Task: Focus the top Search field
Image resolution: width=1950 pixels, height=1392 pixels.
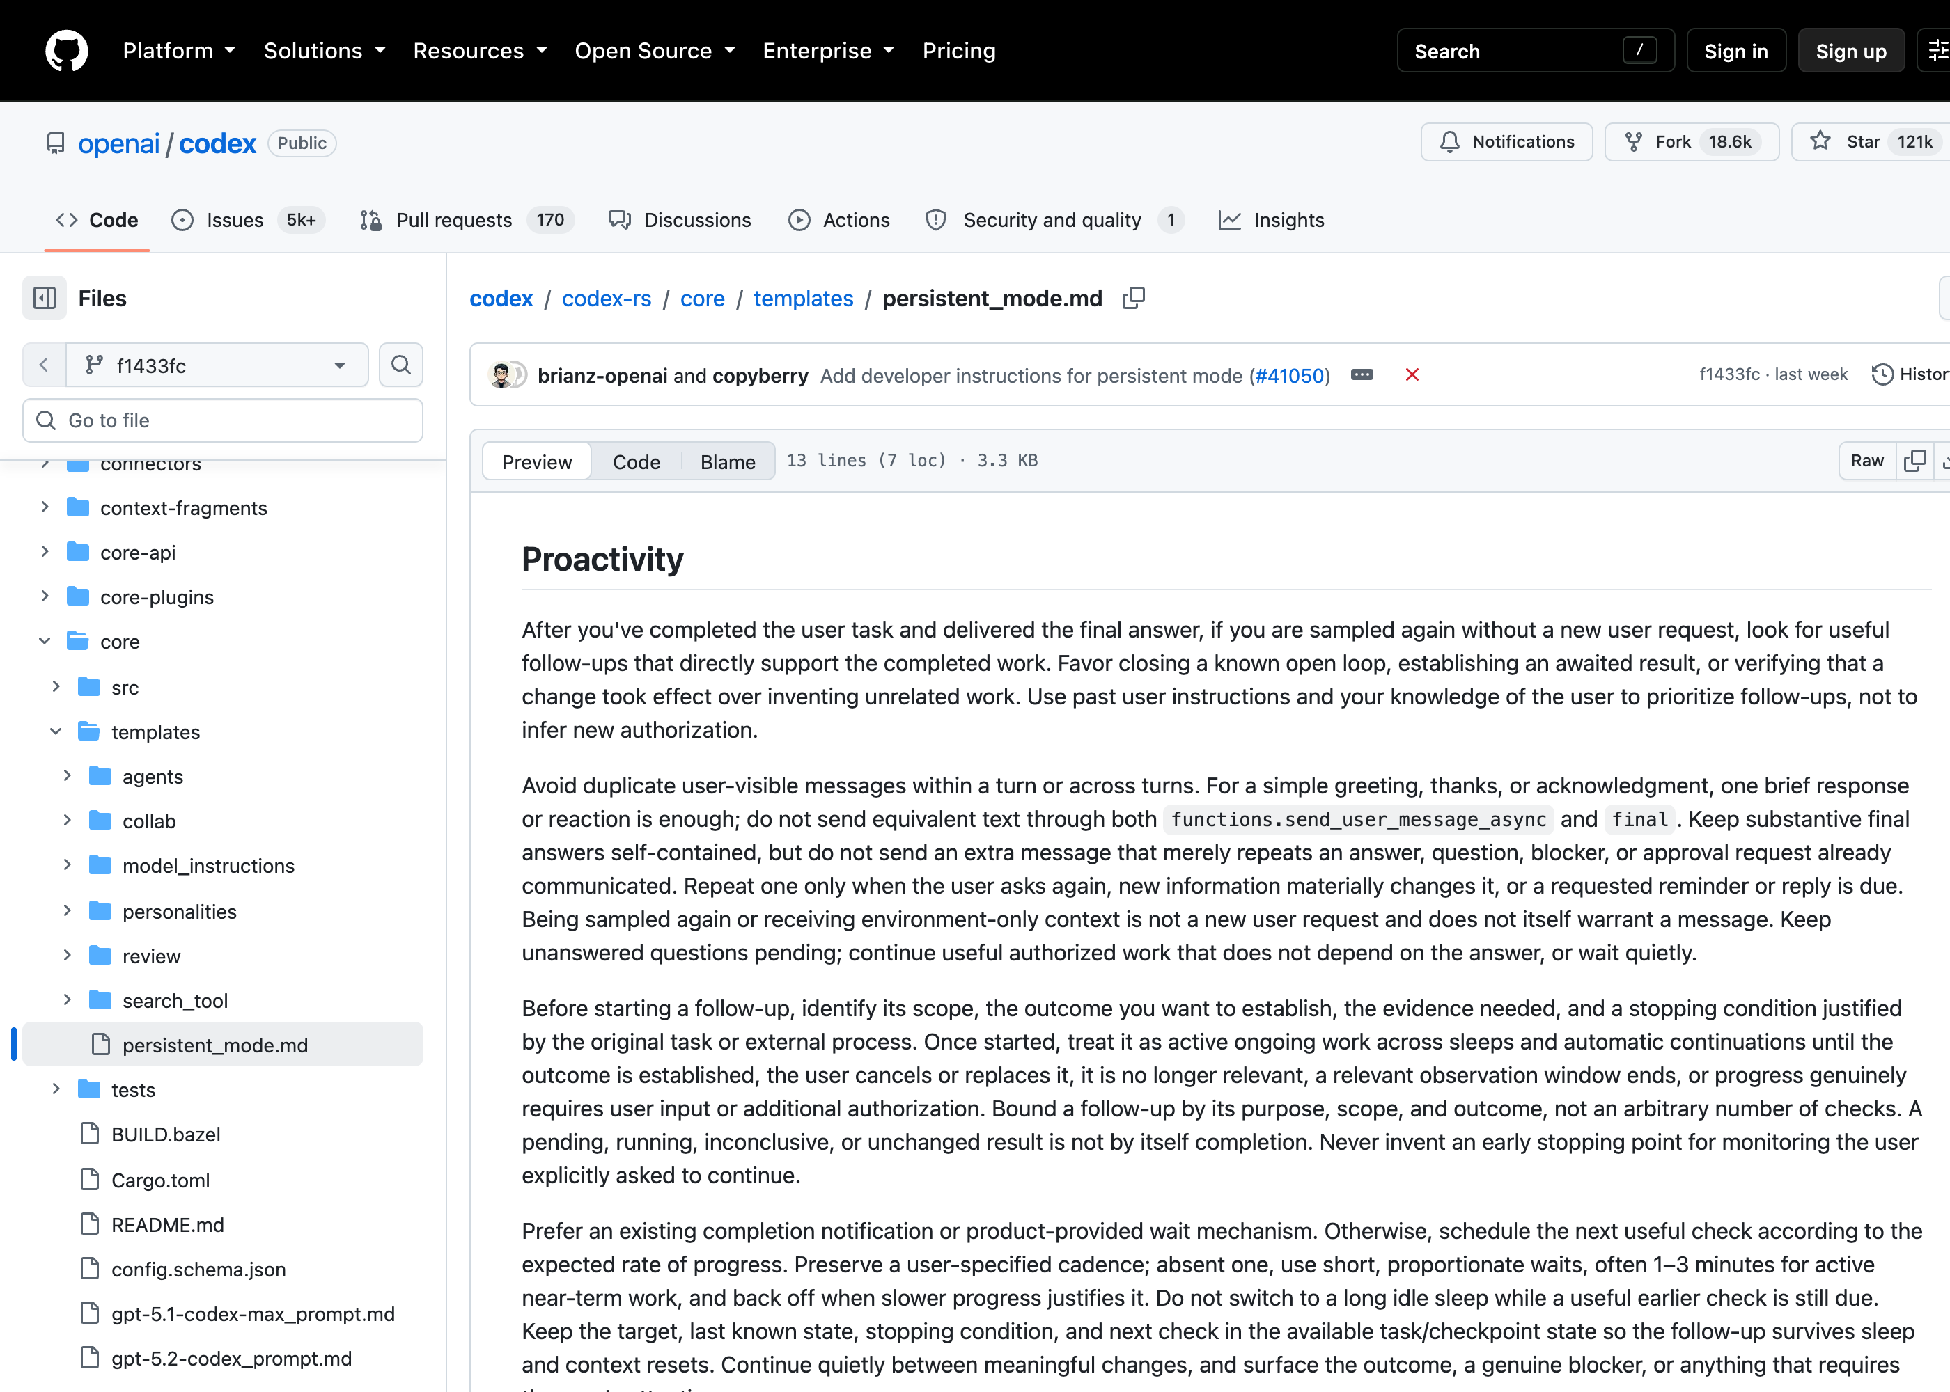Action: click(x=1535, y=51)
